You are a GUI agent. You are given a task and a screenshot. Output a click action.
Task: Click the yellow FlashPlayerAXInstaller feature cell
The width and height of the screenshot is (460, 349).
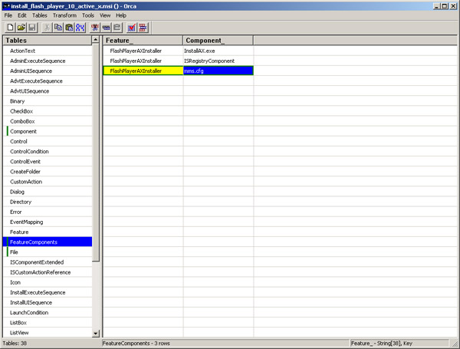pyautogui.click(x=143, y=71)
